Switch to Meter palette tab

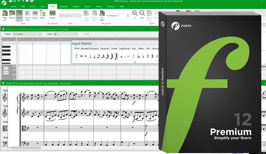tap(141, 49)
